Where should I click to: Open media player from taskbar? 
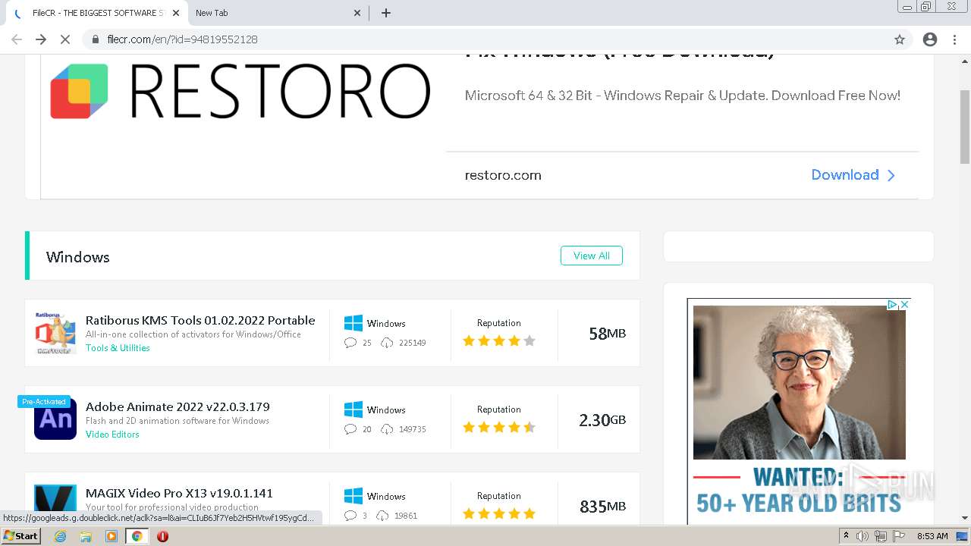click(x=112, y=536)
